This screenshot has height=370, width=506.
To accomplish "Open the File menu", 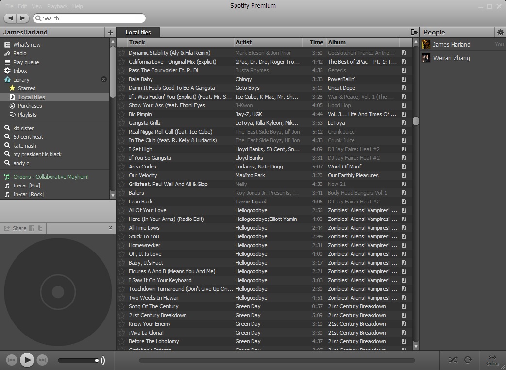I will point(9,6).
